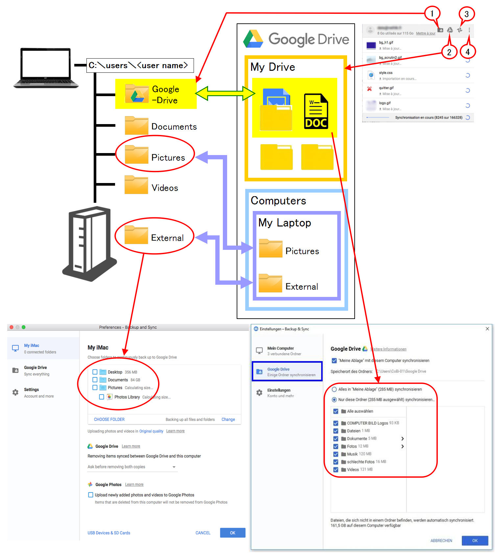Select Nur diese Ordner synchronisieren radio
The image size is (497, 555).
point(334,400)
